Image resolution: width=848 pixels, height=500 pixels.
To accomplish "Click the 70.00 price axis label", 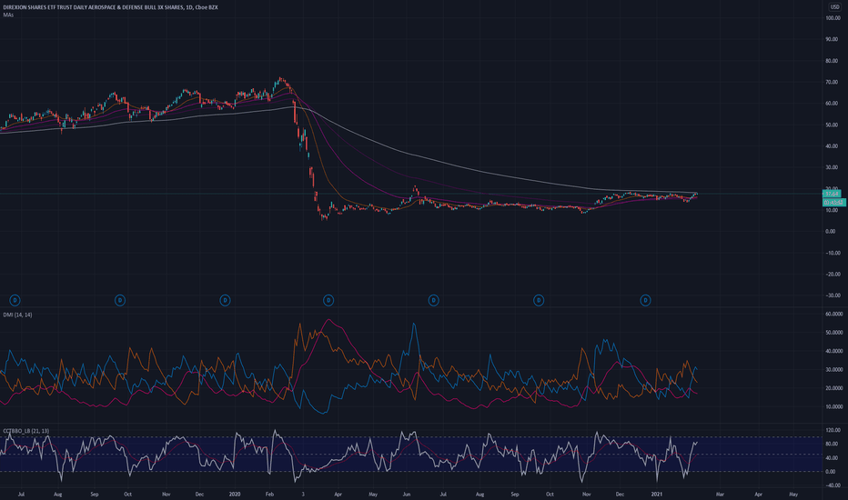I will point(832,82).
